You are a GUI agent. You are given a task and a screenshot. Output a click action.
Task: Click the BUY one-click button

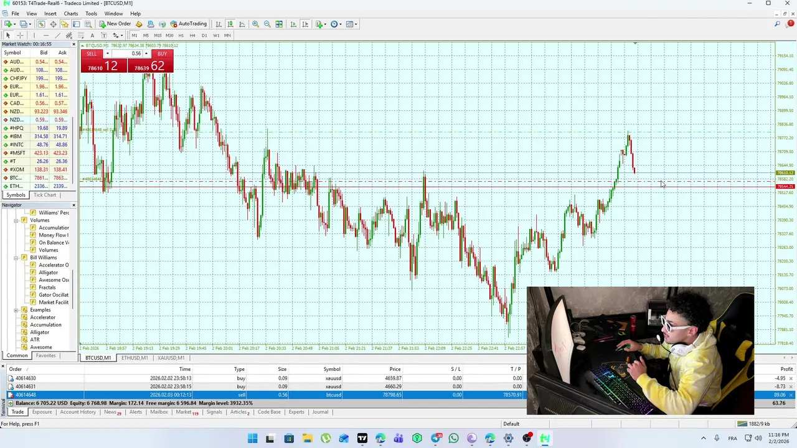click(162, 54)
